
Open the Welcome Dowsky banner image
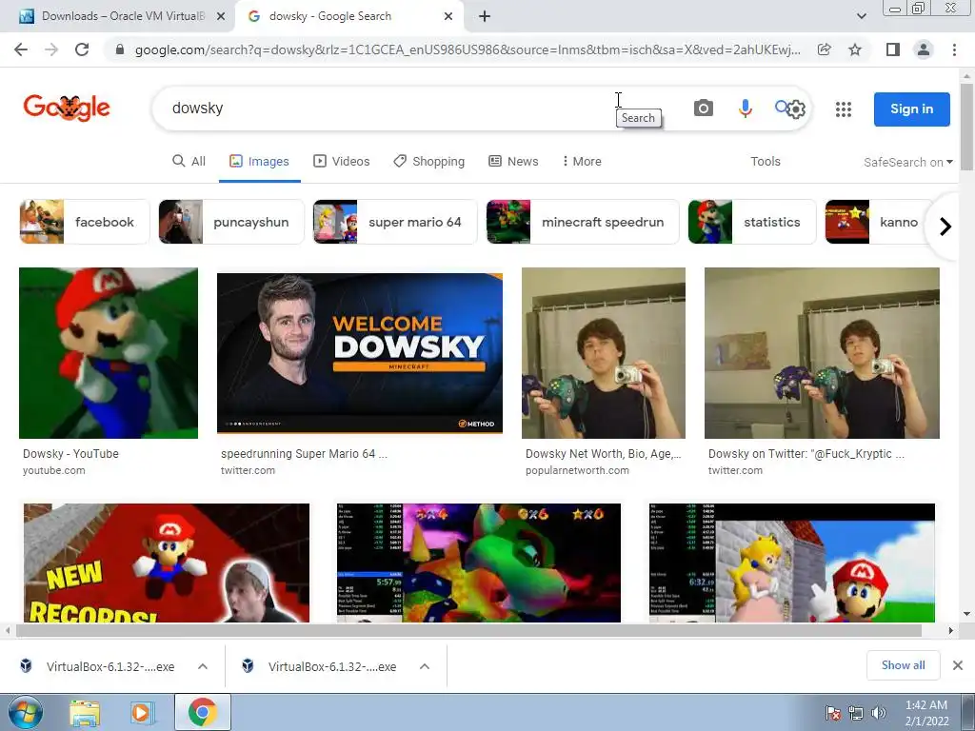tap(359, 353)
